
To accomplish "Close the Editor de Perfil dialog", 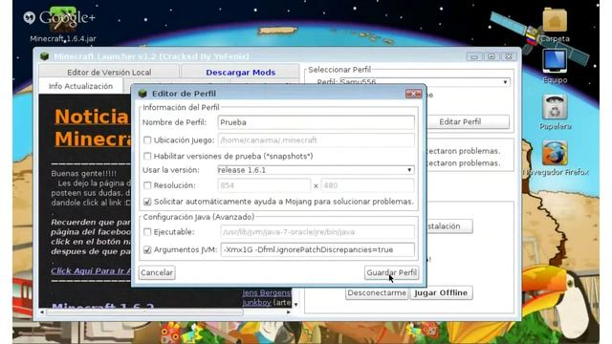I will (x=413, y=94).
